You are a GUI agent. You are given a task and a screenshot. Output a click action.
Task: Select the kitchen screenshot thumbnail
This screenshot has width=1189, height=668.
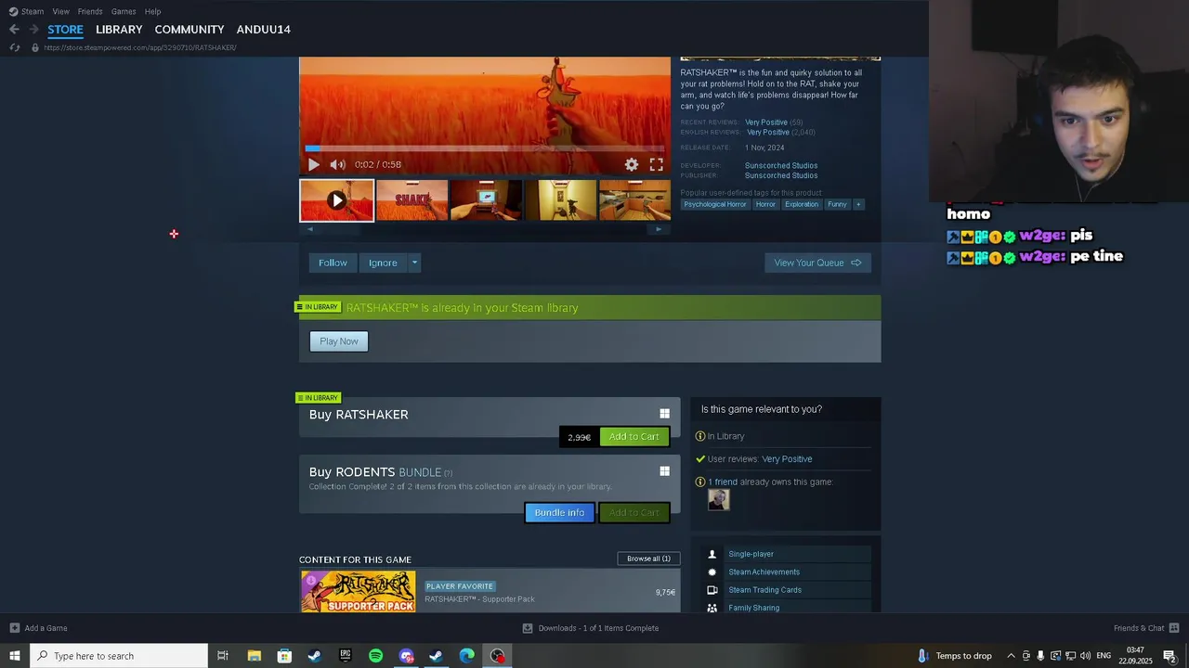point(634,200)
